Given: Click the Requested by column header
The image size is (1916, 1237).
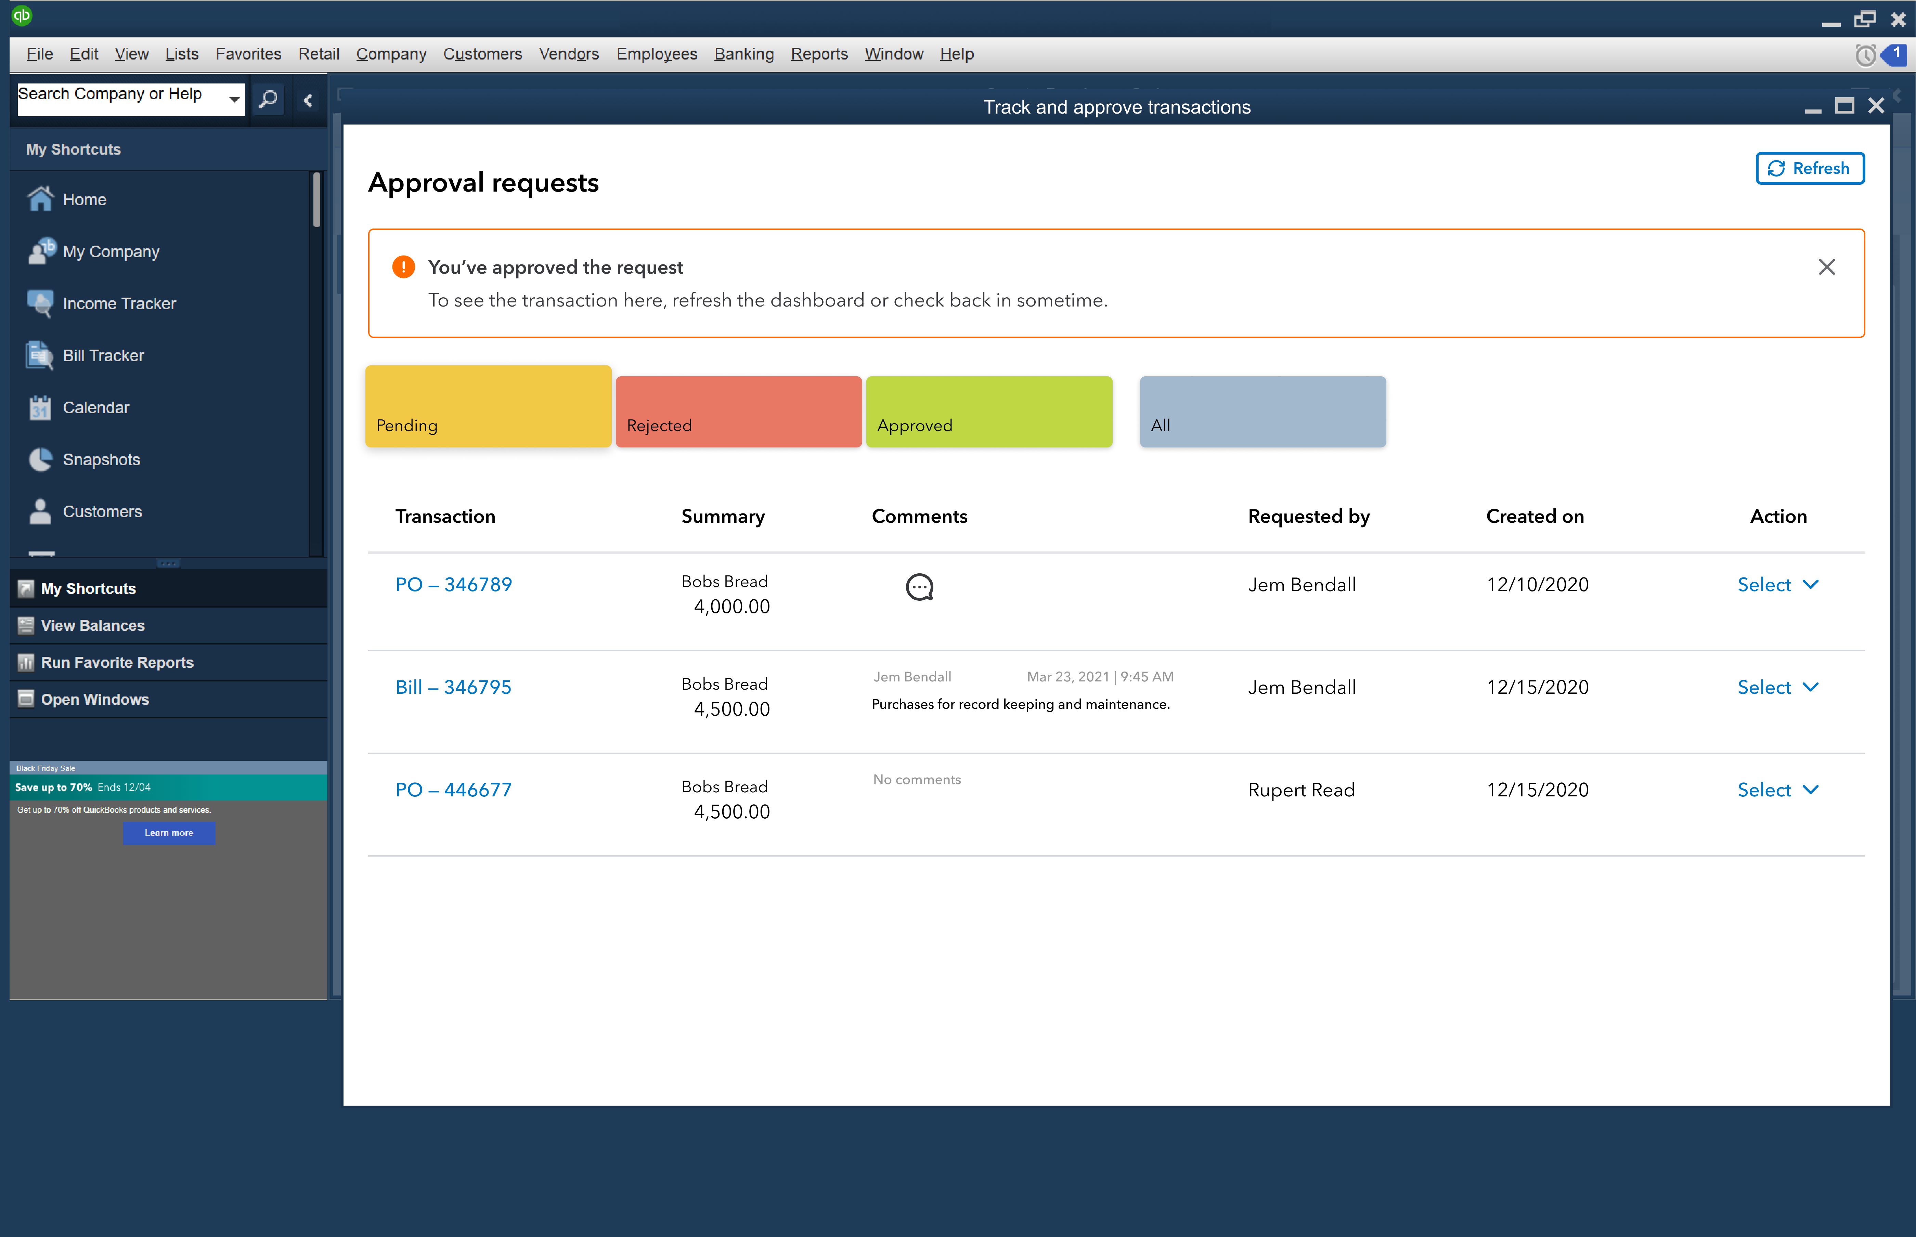Looking at the screenshot, I should (1309, 517).
